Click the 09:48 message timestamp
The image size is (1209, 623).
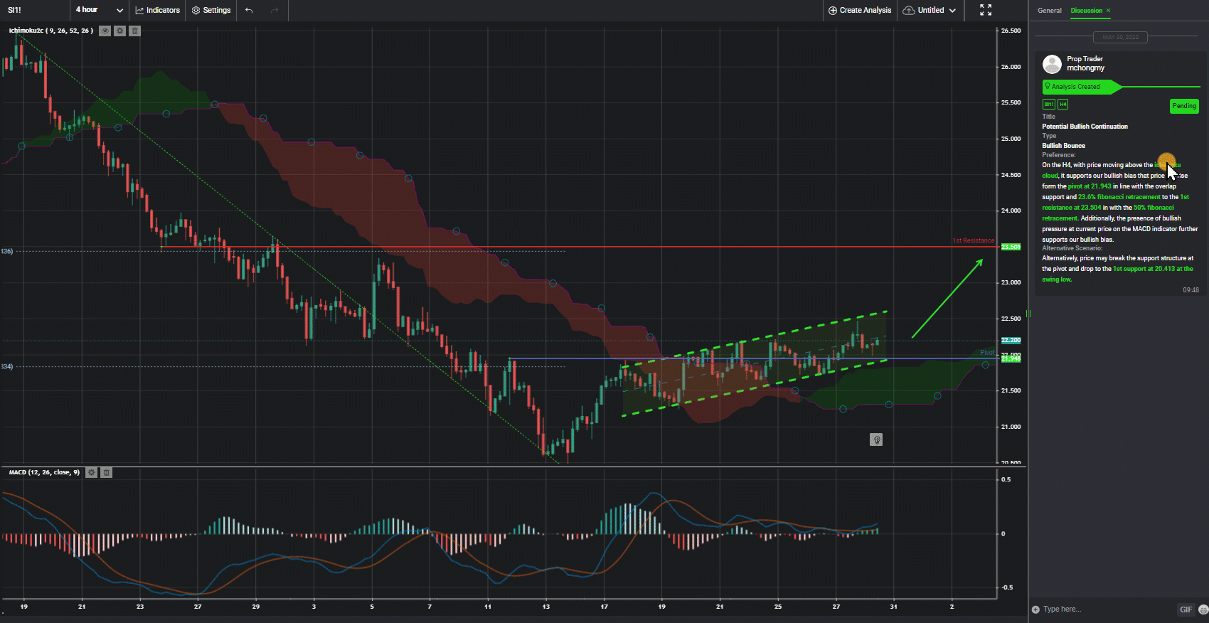click(1191, 290)
